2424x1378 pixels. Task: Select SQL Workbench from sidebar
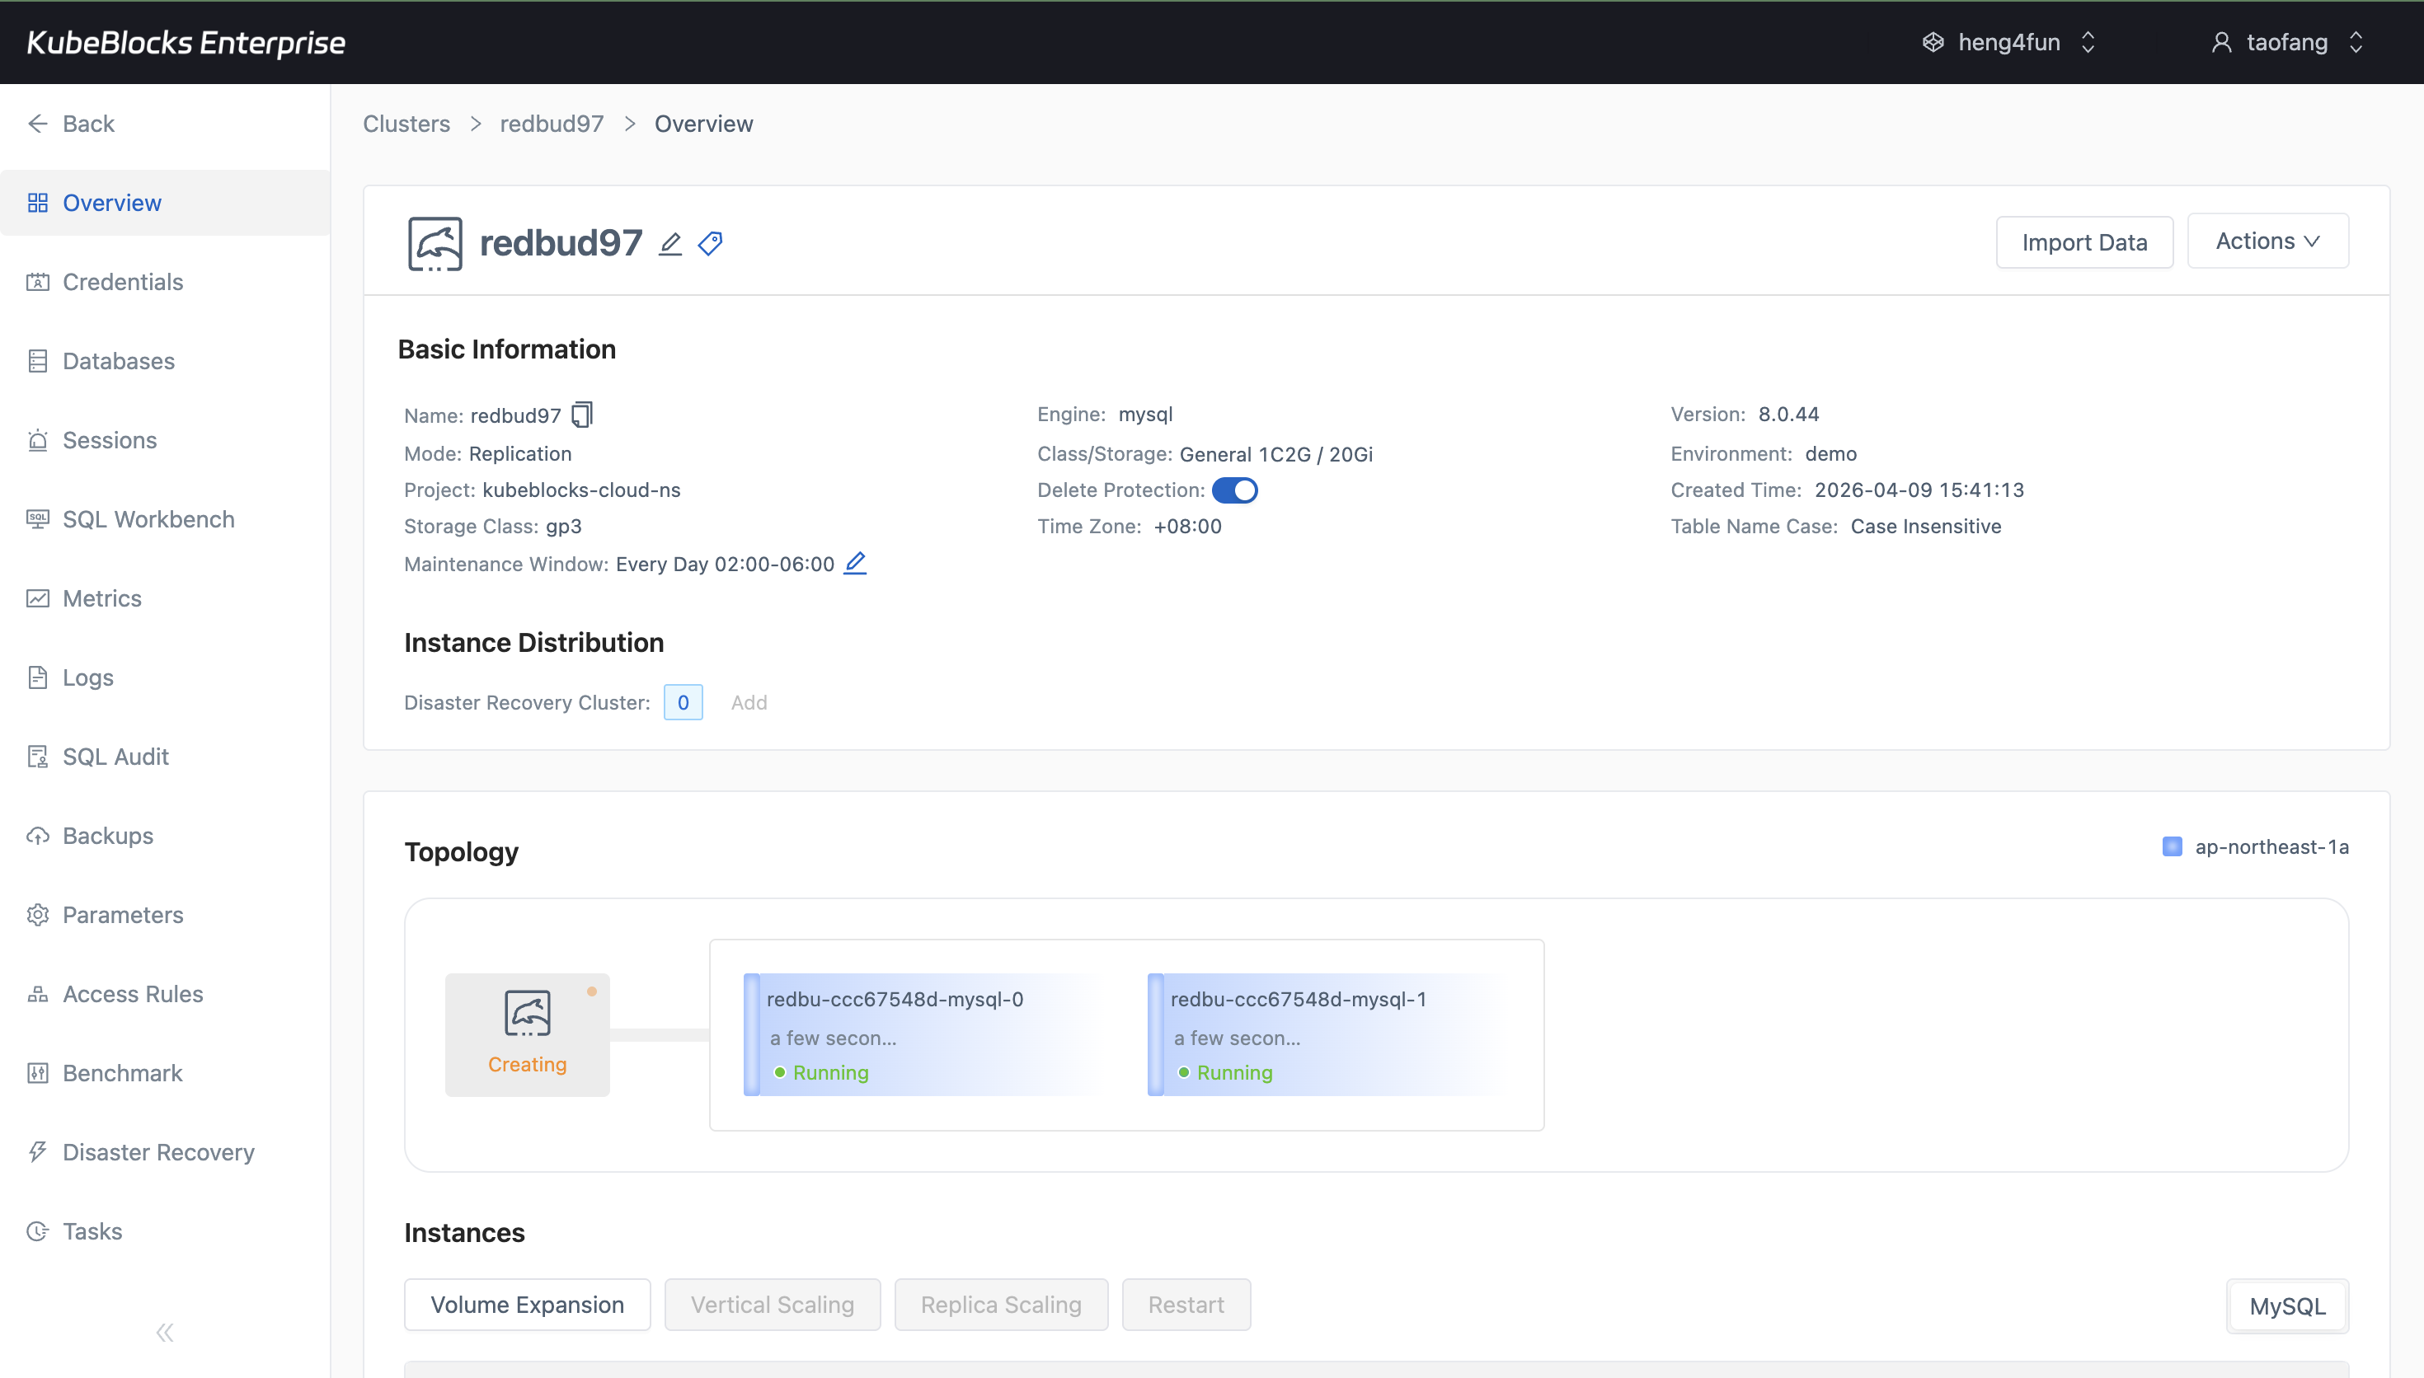click(148, 518)
